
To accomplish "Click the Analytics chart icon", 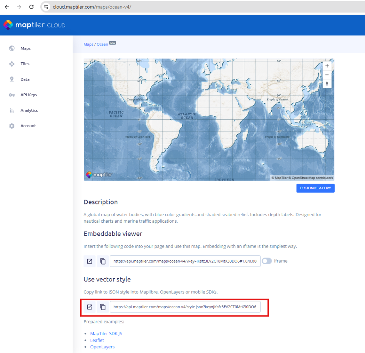I will click(12, 110).
